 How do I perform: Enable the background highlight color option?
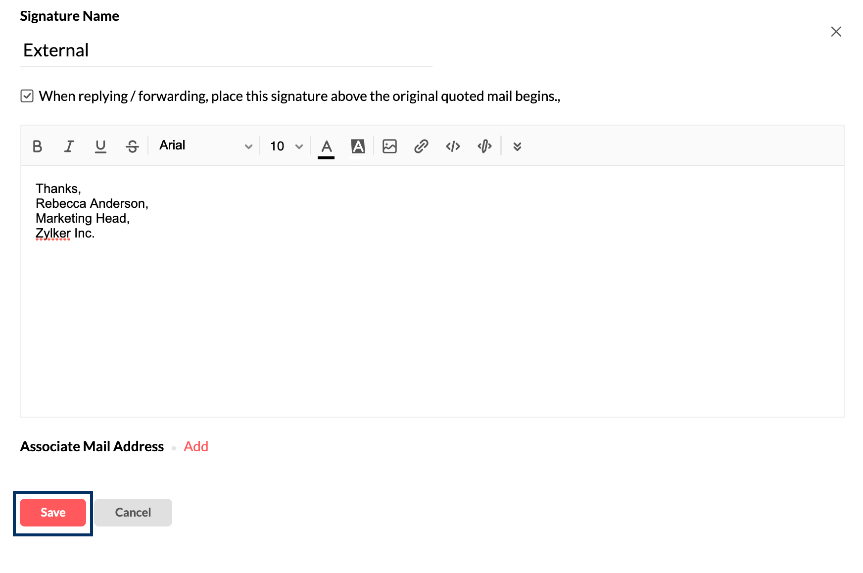(358, 146)
